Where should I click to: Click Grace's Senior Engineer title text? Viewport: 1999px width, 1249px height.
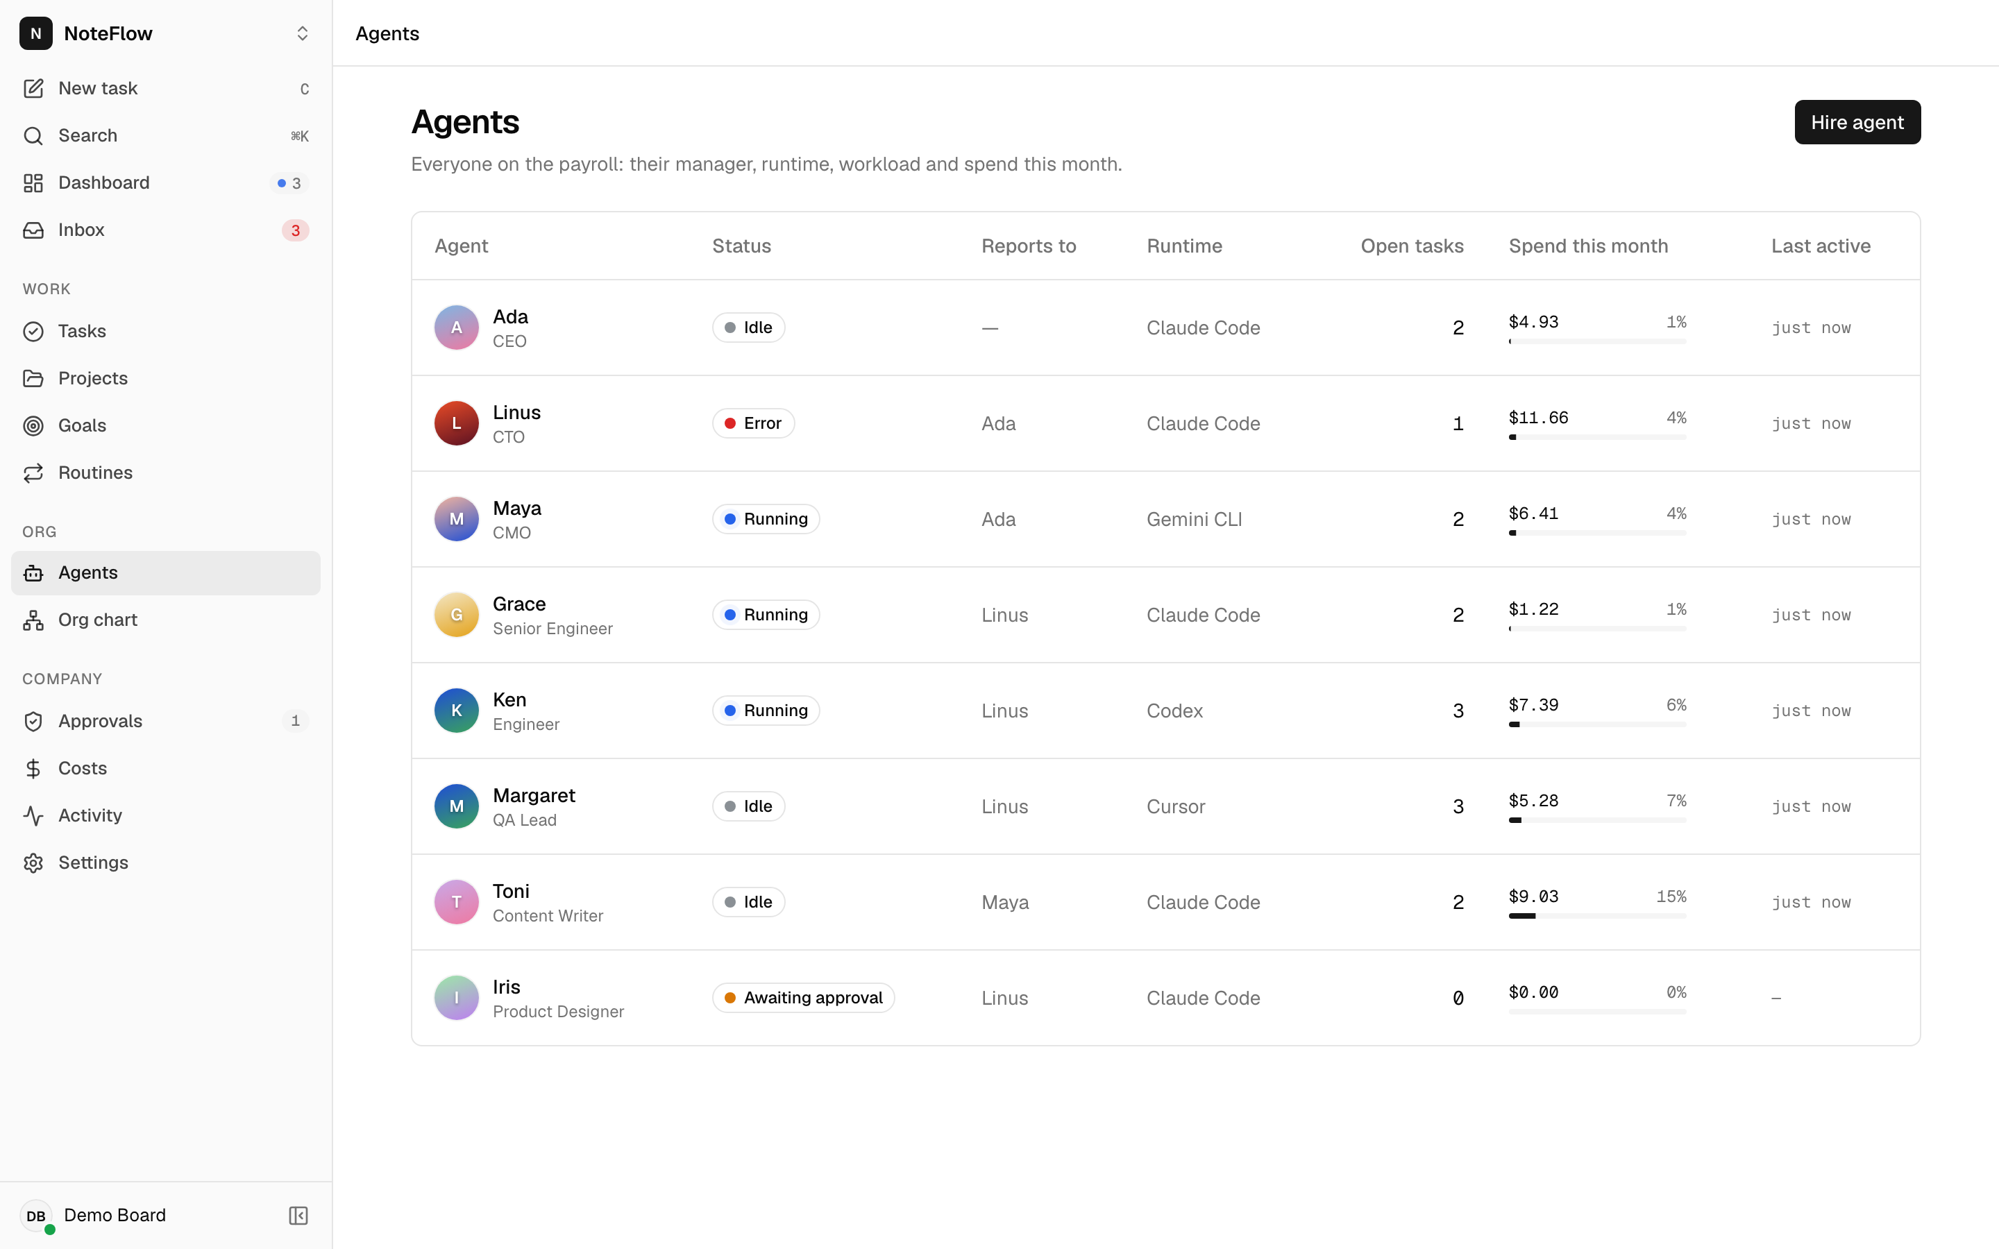(x=553, y=629)
